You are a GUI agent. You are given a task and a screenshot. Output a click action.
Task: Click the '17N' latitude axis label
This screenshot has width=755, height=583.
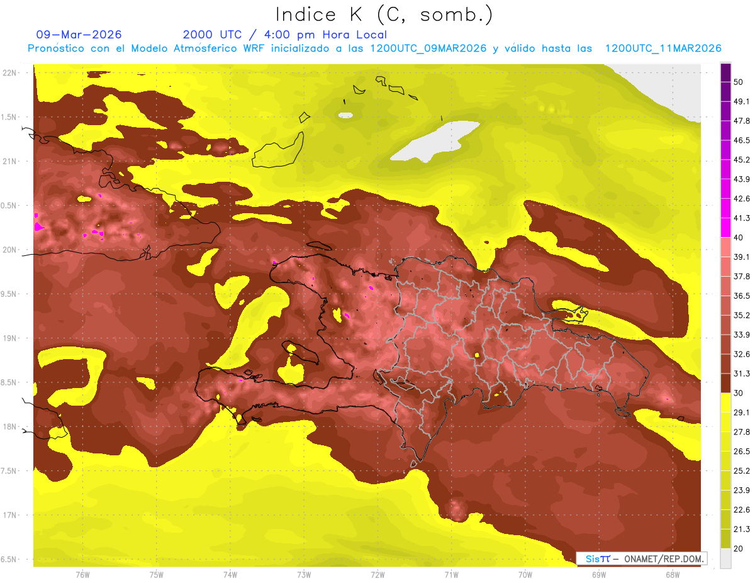[10, 515]
